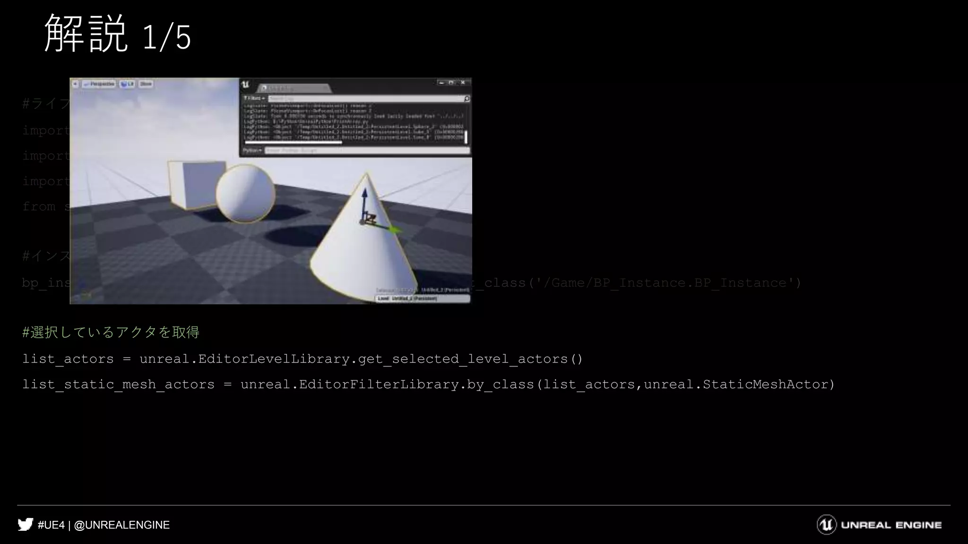Select the sphere mesh in viewport
The image size is (968, 544).
[x=245, y=194]
